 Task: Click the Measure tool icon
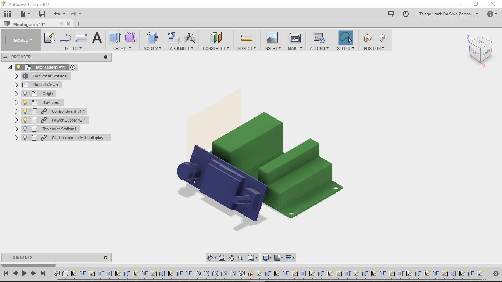(247, 38)
